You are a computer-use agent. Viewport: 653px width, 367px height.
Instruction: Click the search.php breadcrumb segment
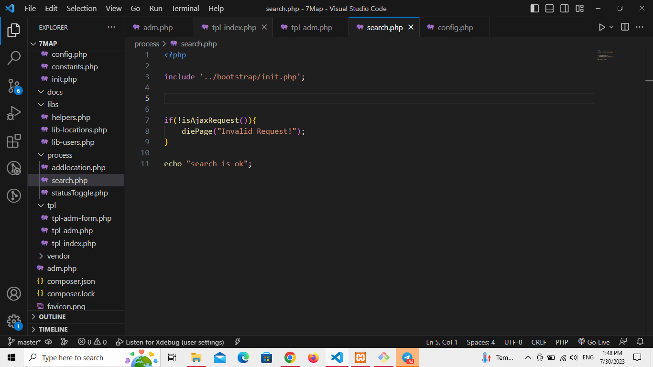194,43
